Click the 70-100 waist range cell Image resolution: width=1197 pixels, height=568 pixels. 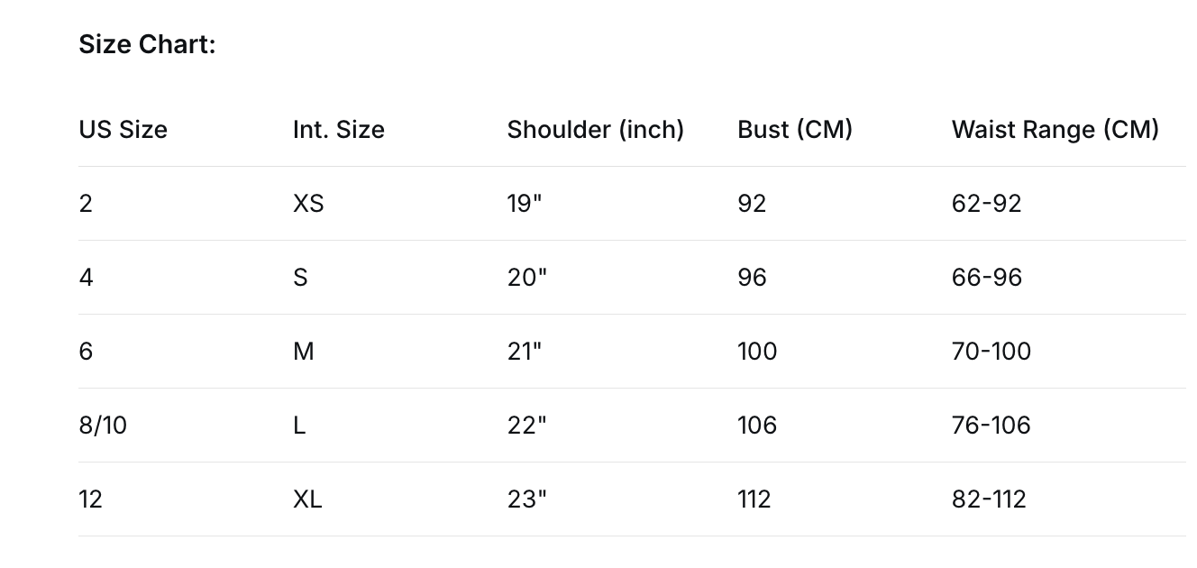pos(991,352)
